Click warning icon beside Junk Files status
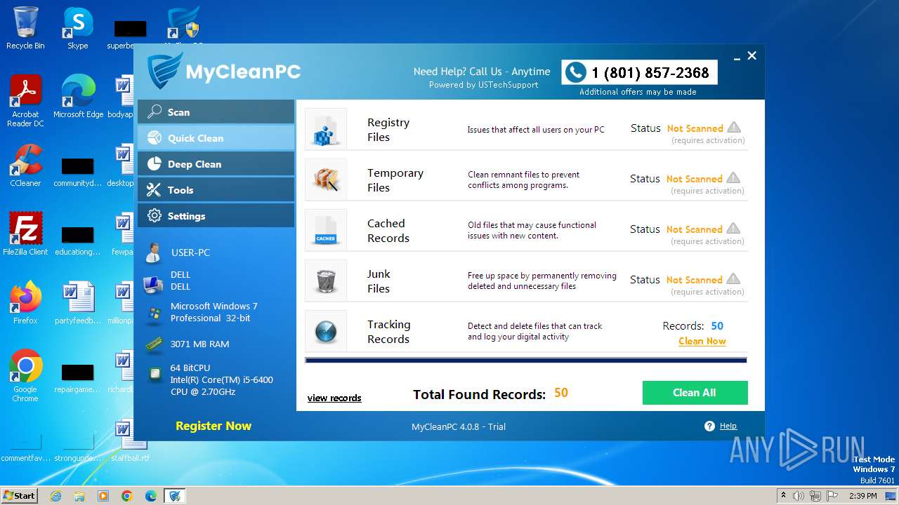This screenshot has width=899, height=505. 734,279
